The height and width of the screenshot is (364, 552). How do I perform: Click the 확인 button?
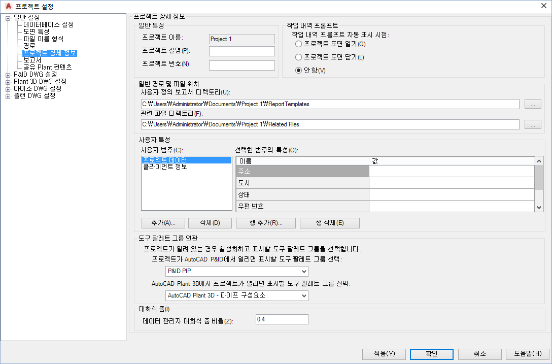[x=432, y=354]
